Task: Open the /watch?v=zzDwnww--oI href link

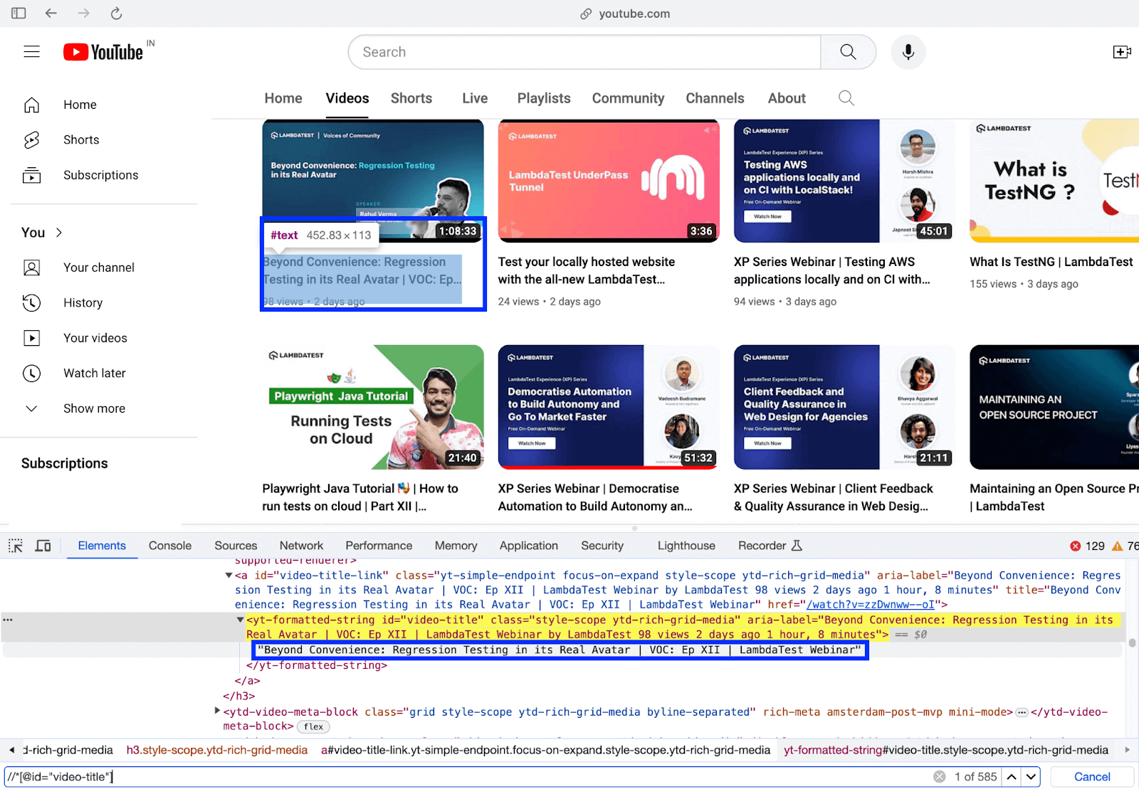Action: pos(871,605)
